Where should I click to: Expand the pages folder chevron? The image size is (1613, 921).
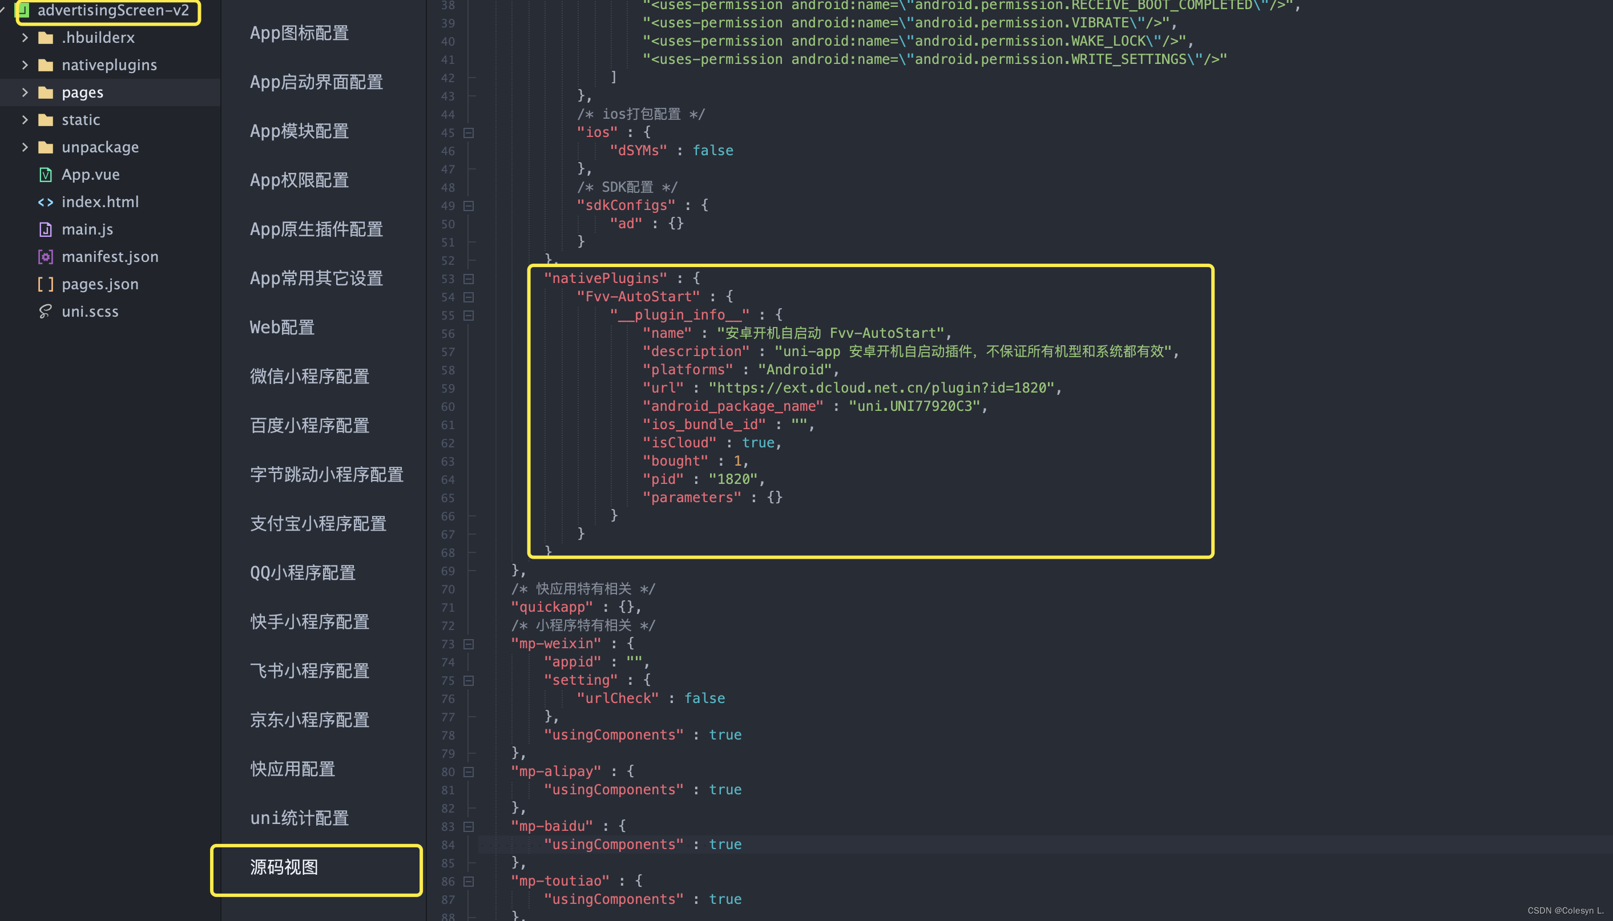[25, 92]
